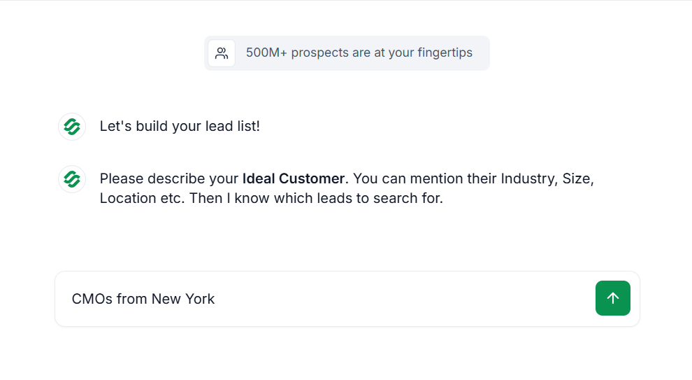This screenshot has height=380, width=692.
Task: Click the green send arrow button
Action: [612, 298]
